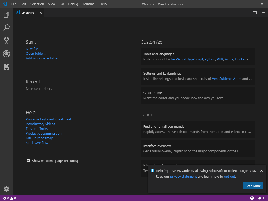
Task: Click the Docker tools link
Action: pos(240,59)
